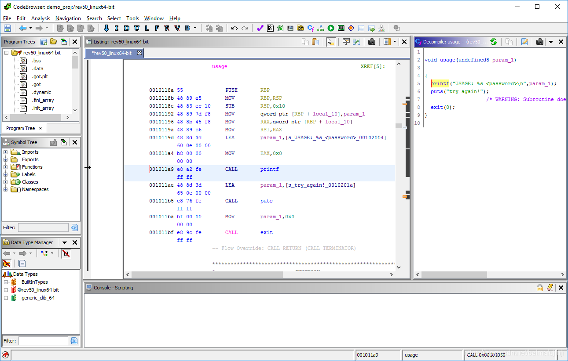Click the puts label in listing
The width and height of the screenshot is (568, 361).
point(267,201)
